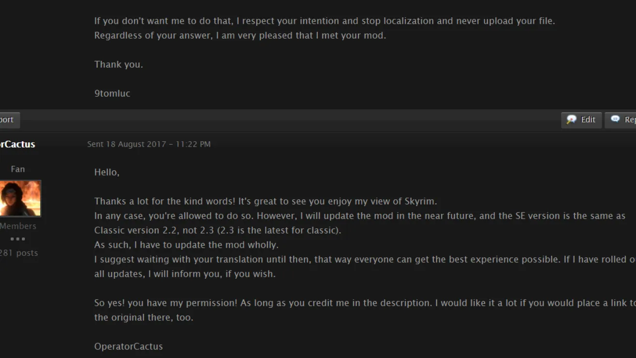Click the Members group label below avatar

click(x=18, y=226)
